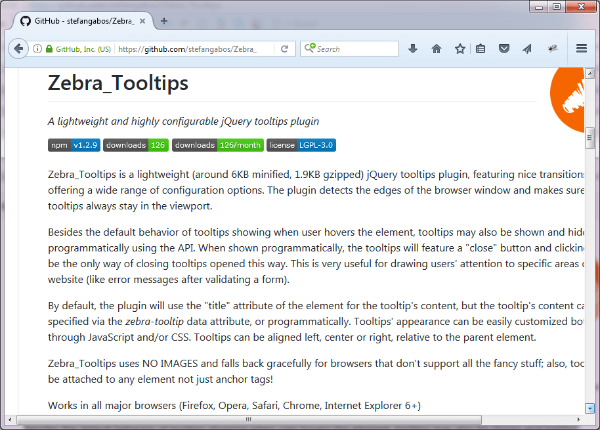Click the paper plane share icon
The image size is (600, 430).
point(527,49)
